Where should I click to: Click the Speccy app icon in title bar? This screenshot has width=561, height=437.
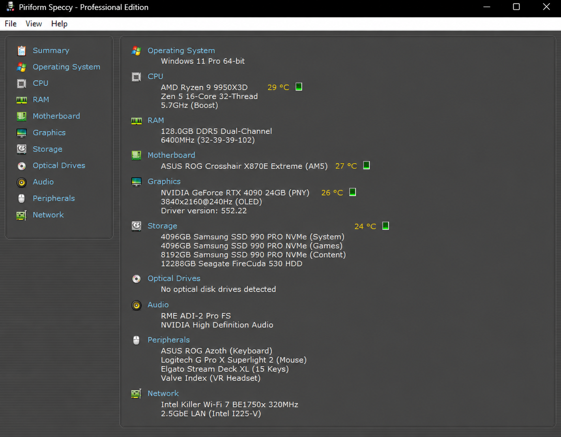click(x=10, y=7)
